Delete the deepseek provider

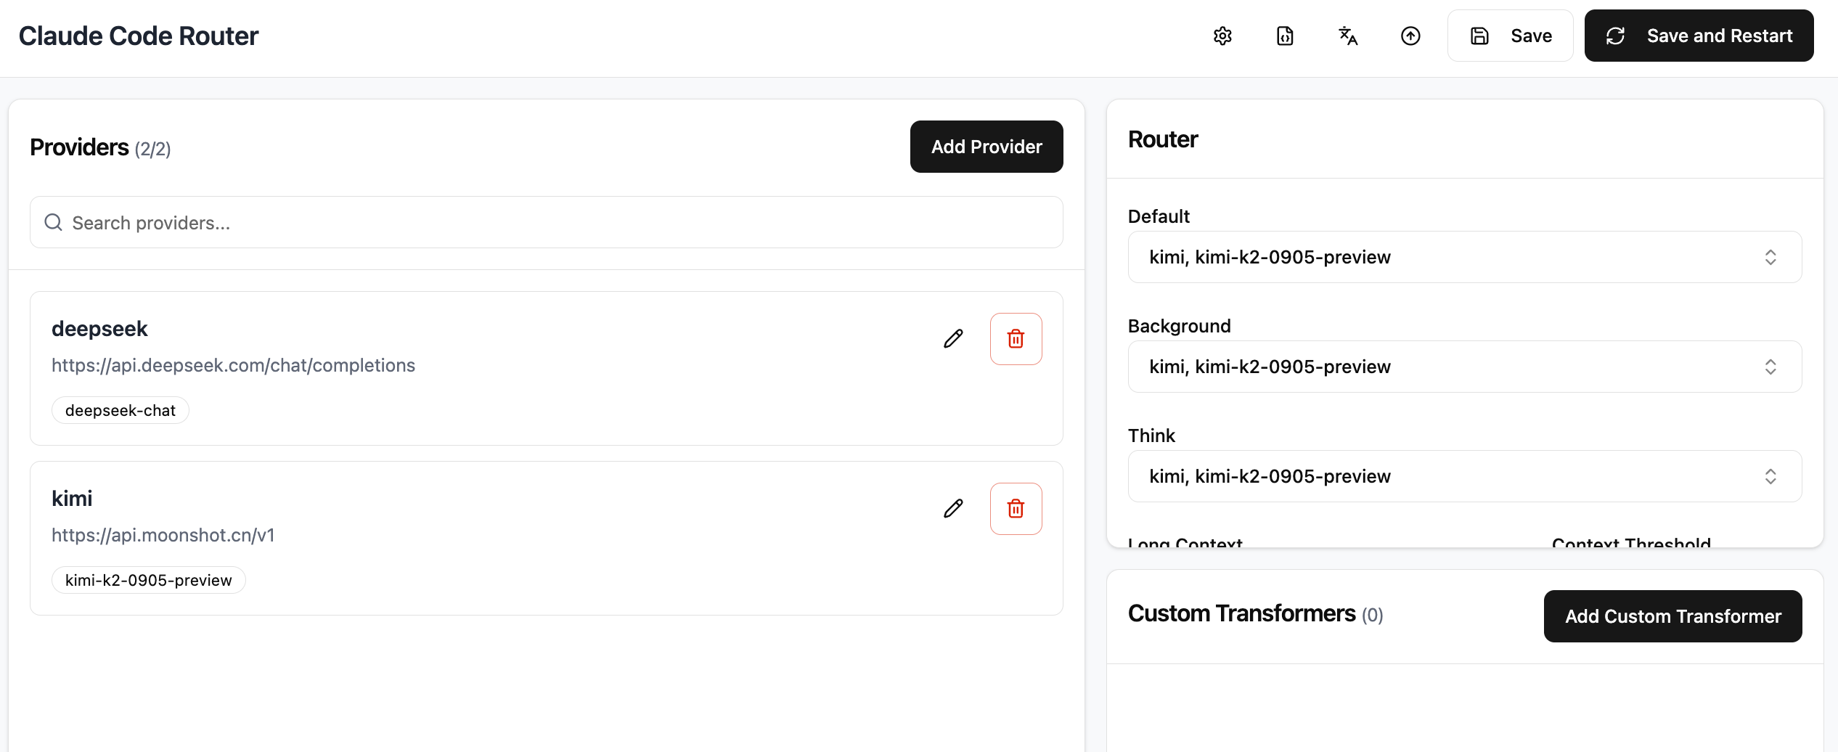tap(1016, 339)
